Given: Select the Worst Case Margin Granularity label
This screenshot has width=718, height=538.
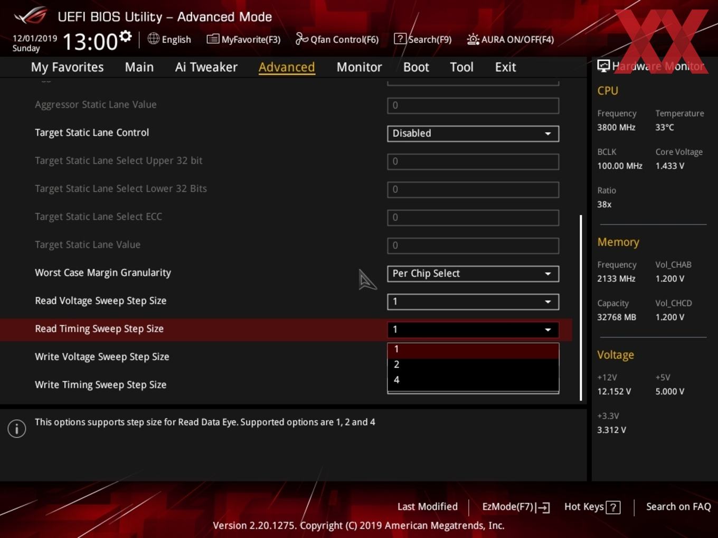Looking at the screenshot, I should tap(103, 273).
